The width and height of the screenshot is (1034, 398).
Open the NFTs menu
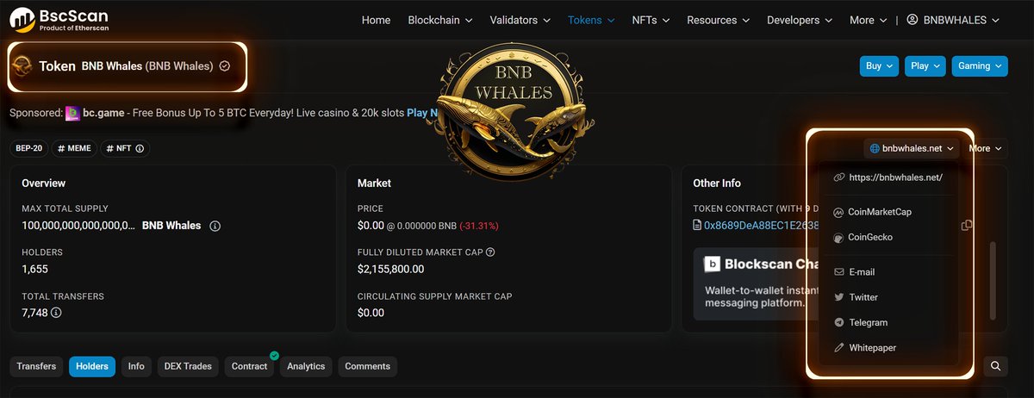click(x=651, y=20)
